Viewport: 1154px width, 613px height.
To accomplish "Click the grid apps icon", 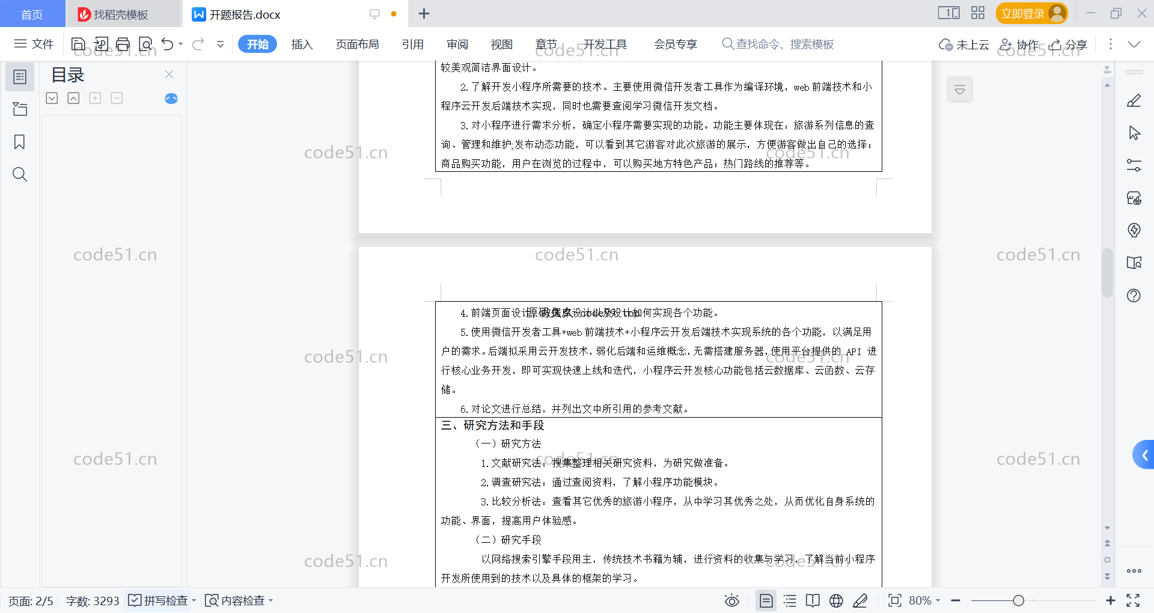I will (x=978, y=13).
